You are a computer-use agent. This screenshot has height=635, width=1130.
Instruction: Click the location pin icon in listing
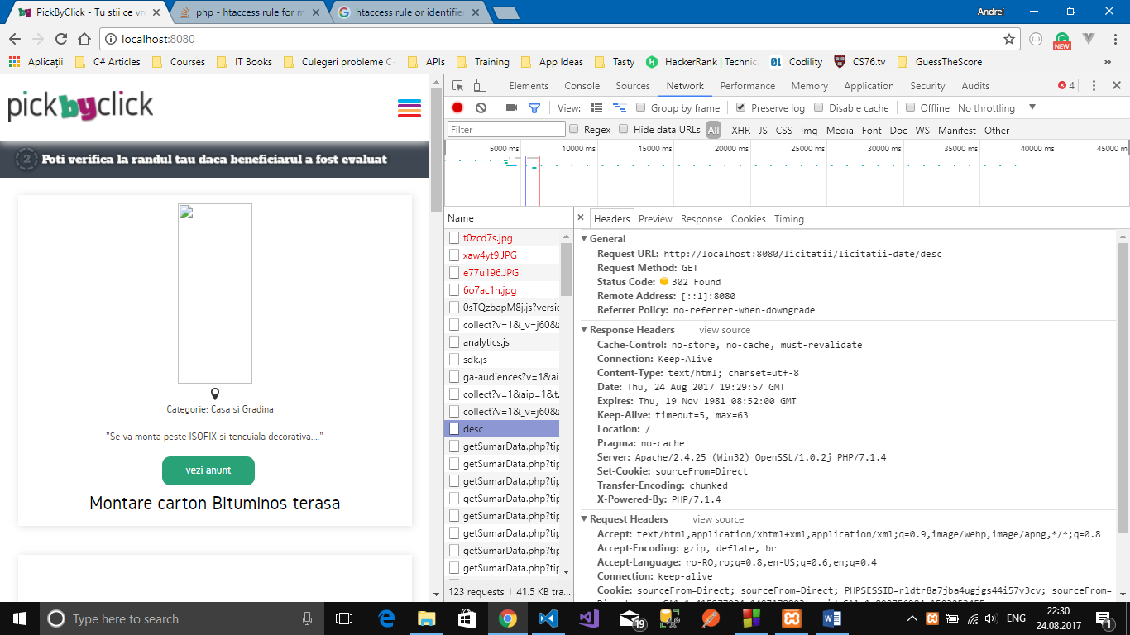(215, 394)
